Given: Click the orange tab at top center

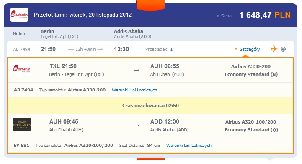Looking at the screenshot, I should (151, 5).
